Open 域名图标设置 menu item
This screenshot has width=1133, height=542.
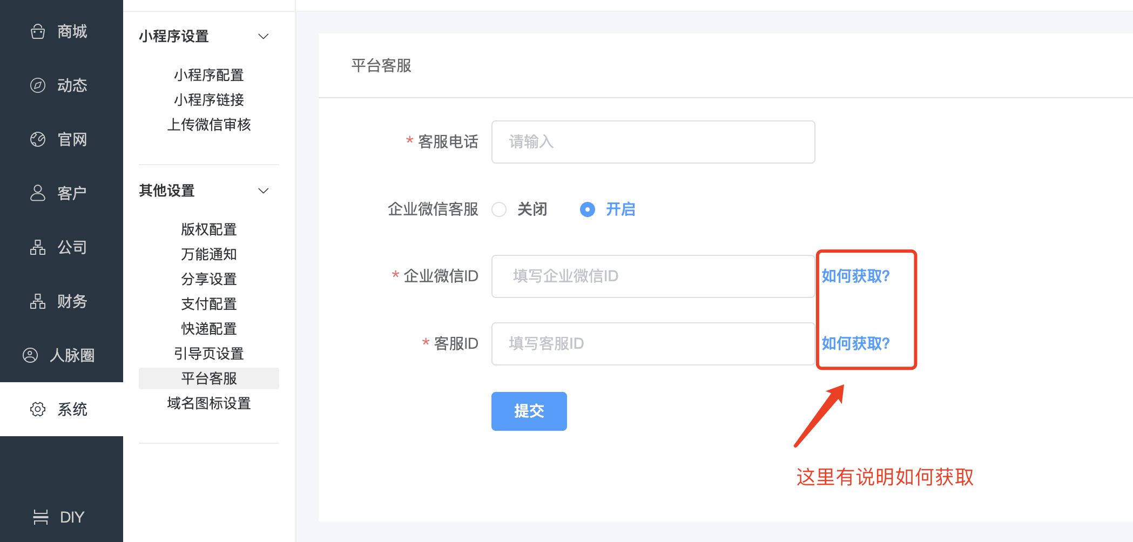coord(209,403)
